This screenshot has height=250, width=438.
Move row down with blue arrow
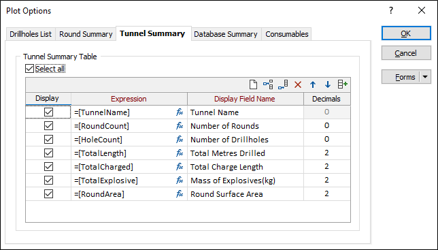[x=328, y=84]
